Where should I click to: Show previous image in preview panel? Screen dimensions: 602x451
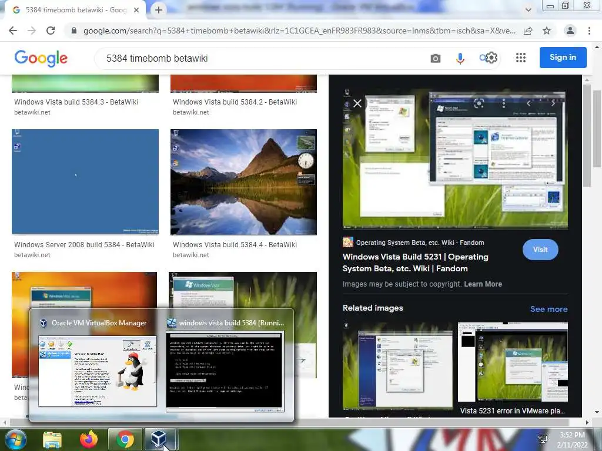(x=529, y=103)
